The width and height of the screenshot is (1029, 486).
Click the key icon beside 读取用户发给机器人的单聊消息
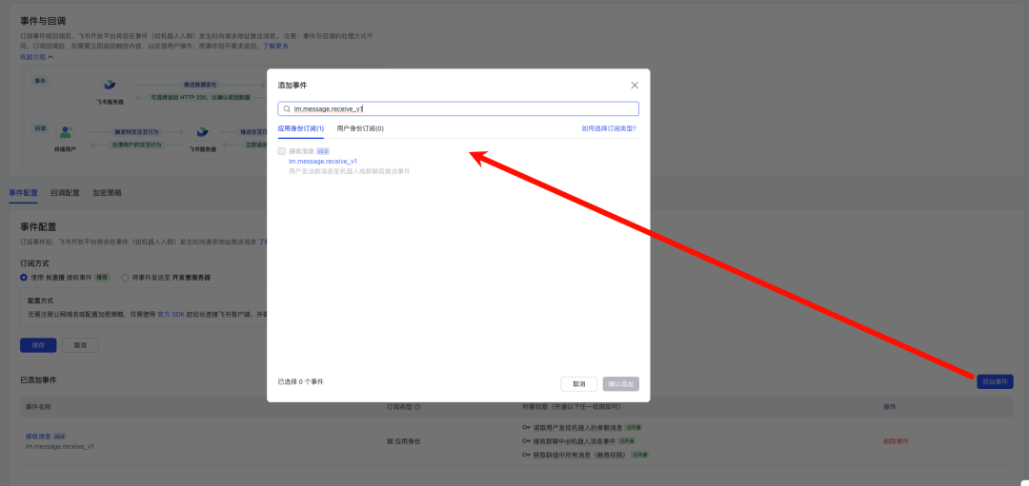pos(526,428)
